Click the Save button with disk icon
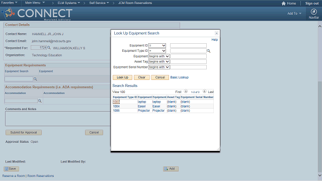Screen dimensions: 322x181 pyautogui.click(x=11, y=169)
